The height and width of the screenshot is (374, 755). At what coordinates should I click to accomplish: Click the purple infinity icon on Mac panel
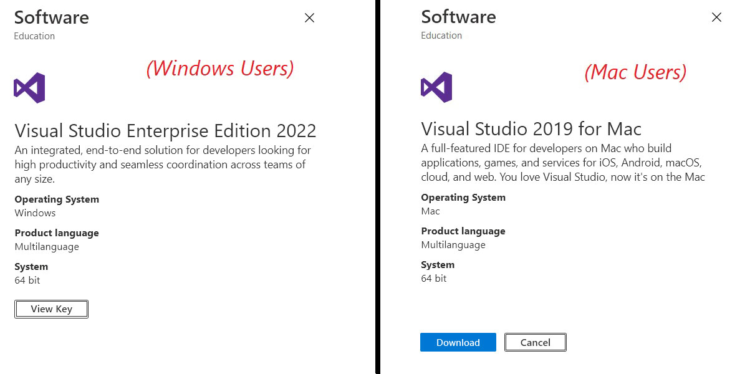[x=435, y=87]
